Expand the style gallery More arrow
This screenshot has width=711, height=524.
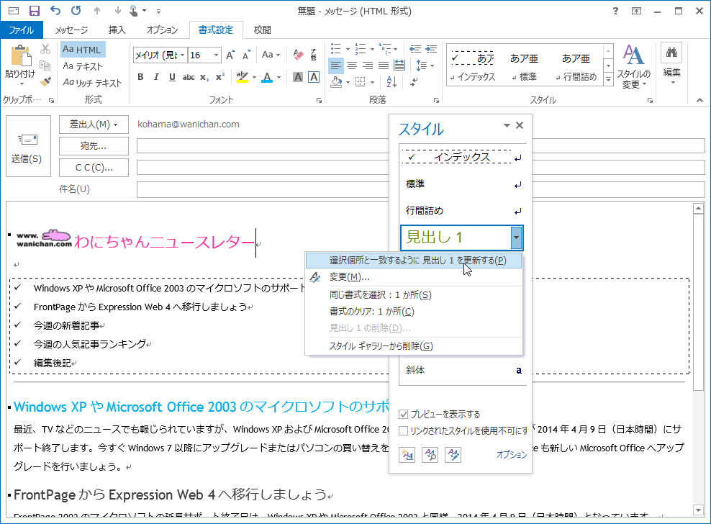pos(609,79)
